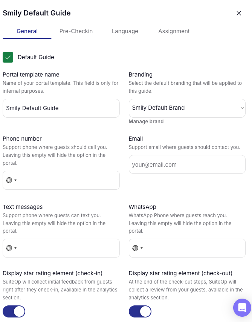
Task: Disable check-out star rating toggle
Action: [140, 311]
